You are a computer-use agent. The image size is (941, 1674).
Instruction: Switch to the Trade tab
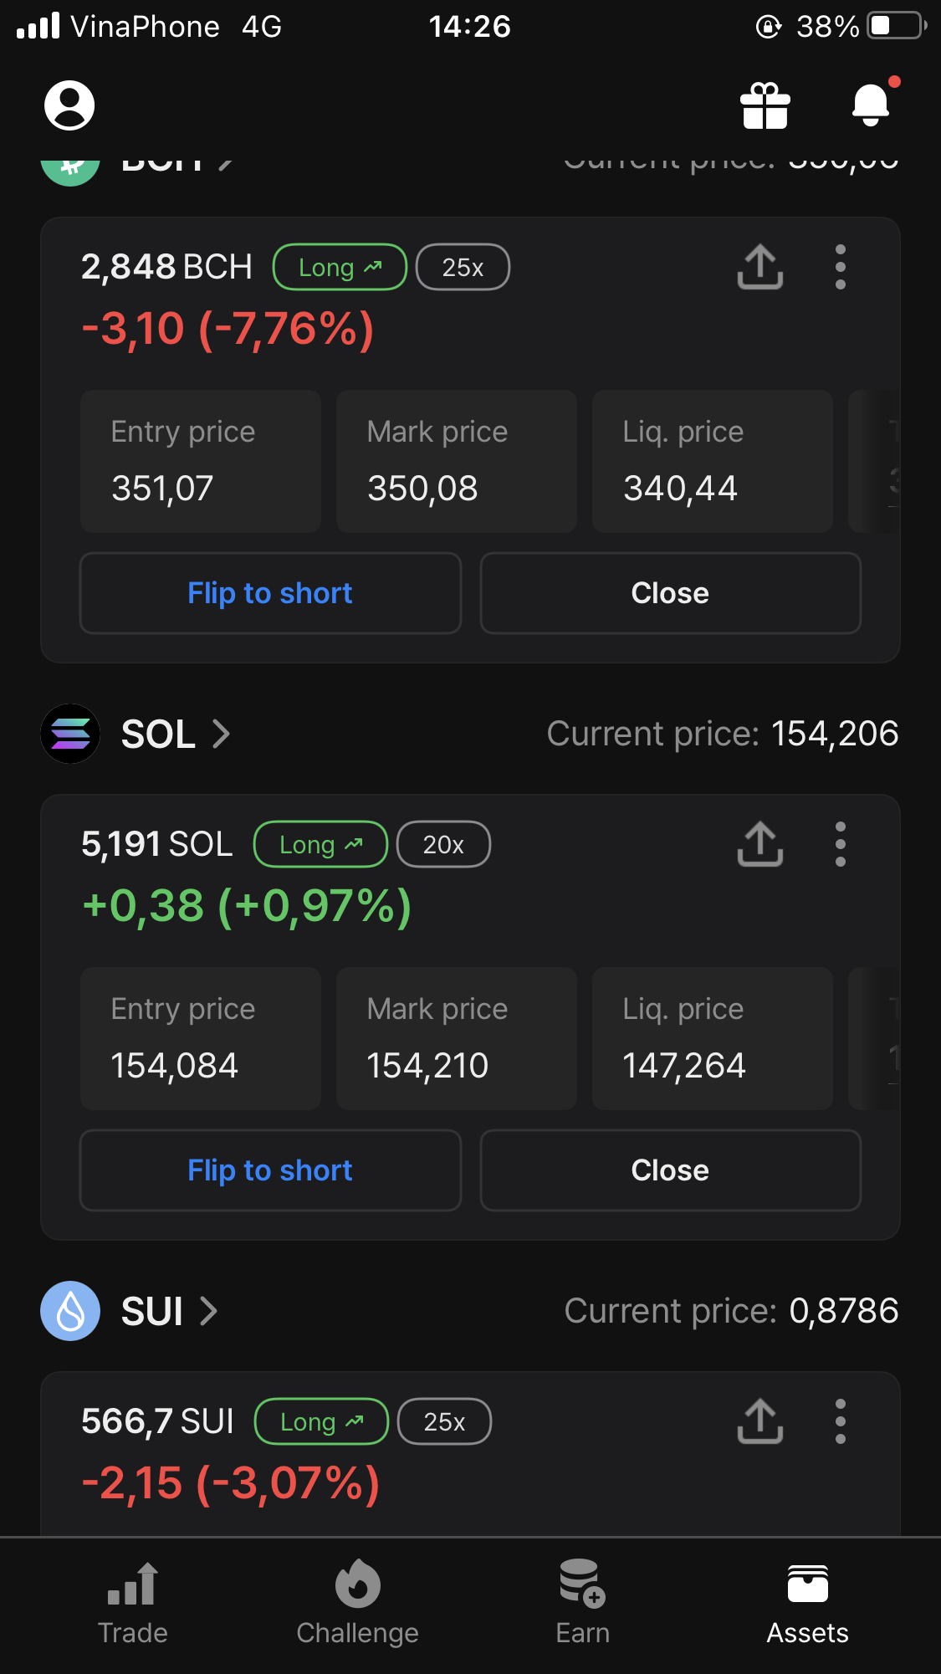[132, 1602]
